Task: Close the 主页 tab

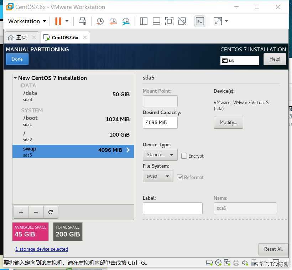Action: [34, 37]
